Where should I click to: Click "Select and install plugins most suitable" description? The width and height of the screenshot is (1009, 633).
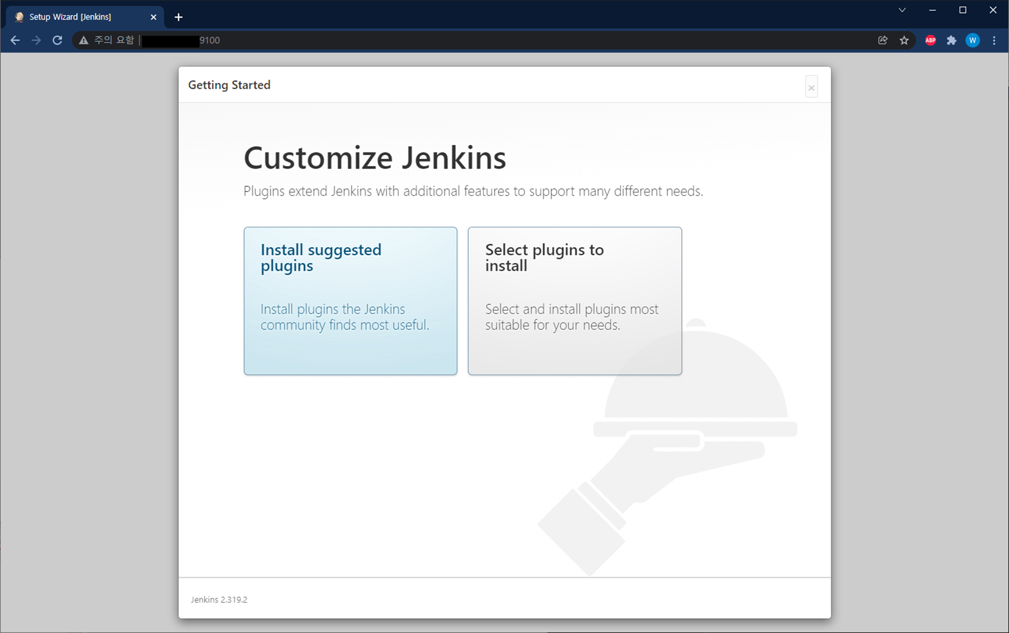(x=572, y=317)
